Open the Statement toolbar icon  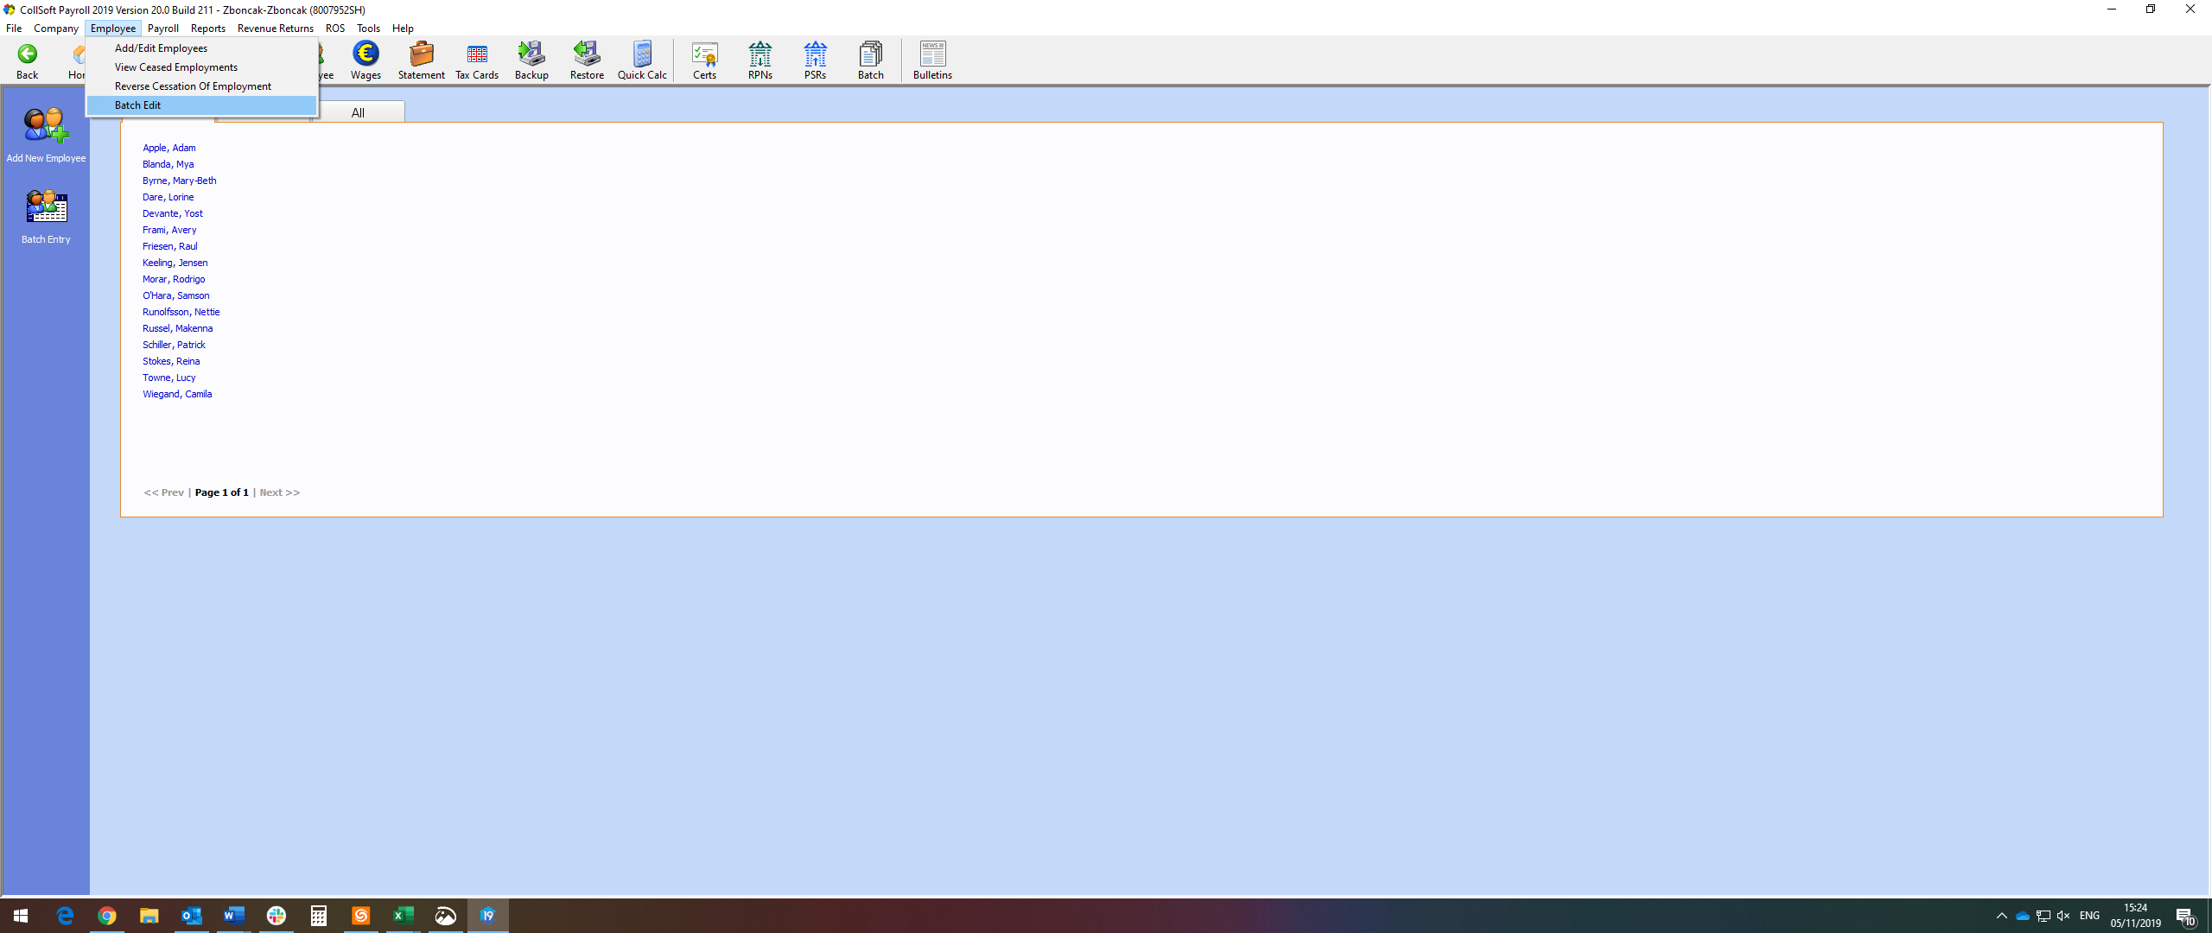[421, 55]
